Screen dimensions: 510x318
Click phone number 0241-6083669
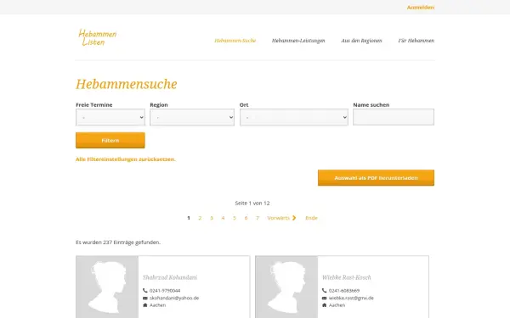[344, 291]
